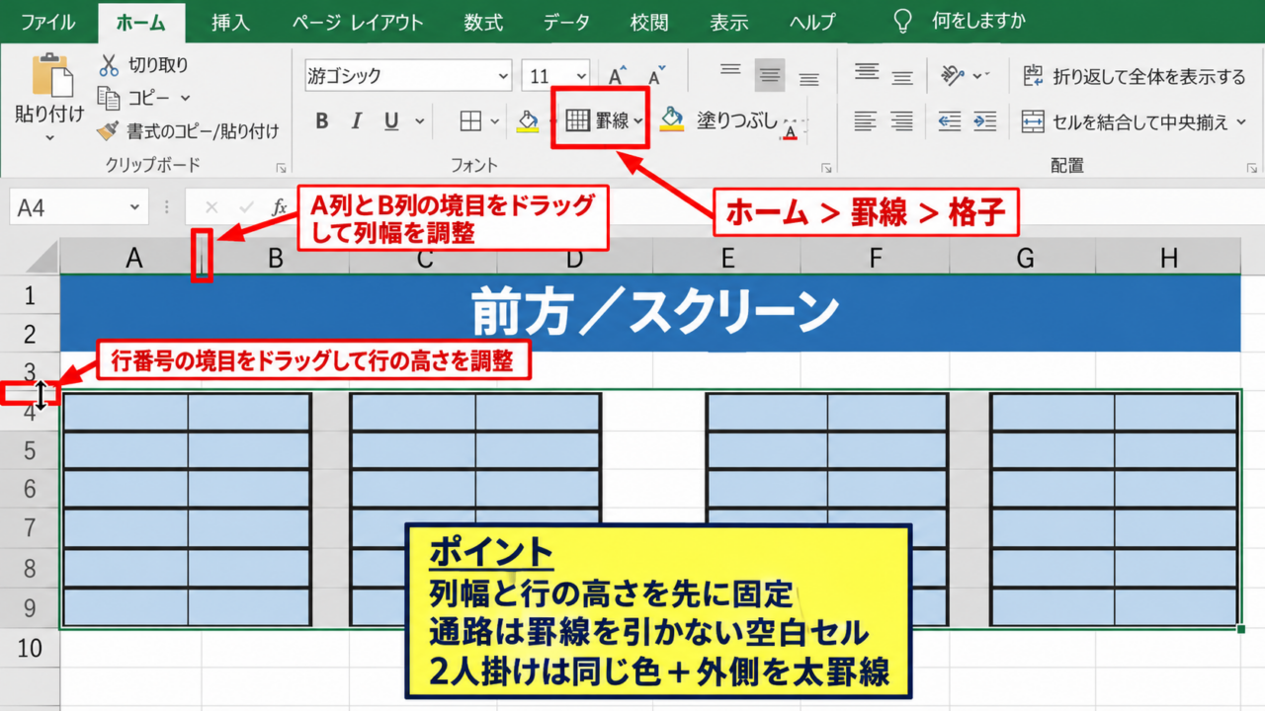Viewport: 1265px width, 711px height.
Task: Select the column A header
Action: coord(130,259)
